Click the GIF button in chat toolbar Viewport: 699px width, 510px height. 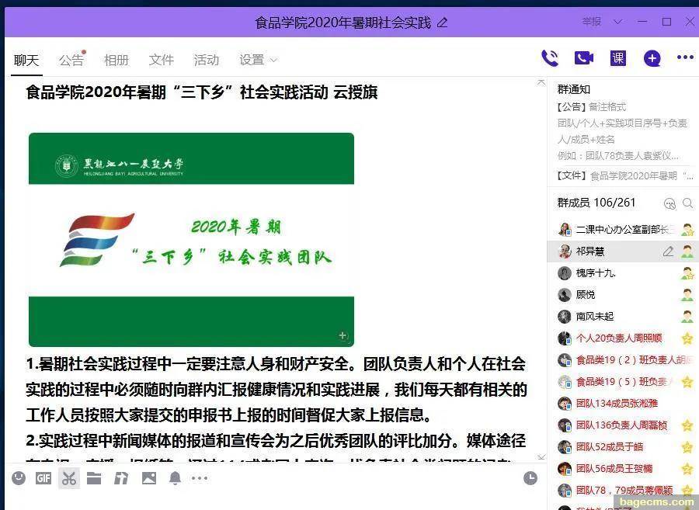[43, 478]
